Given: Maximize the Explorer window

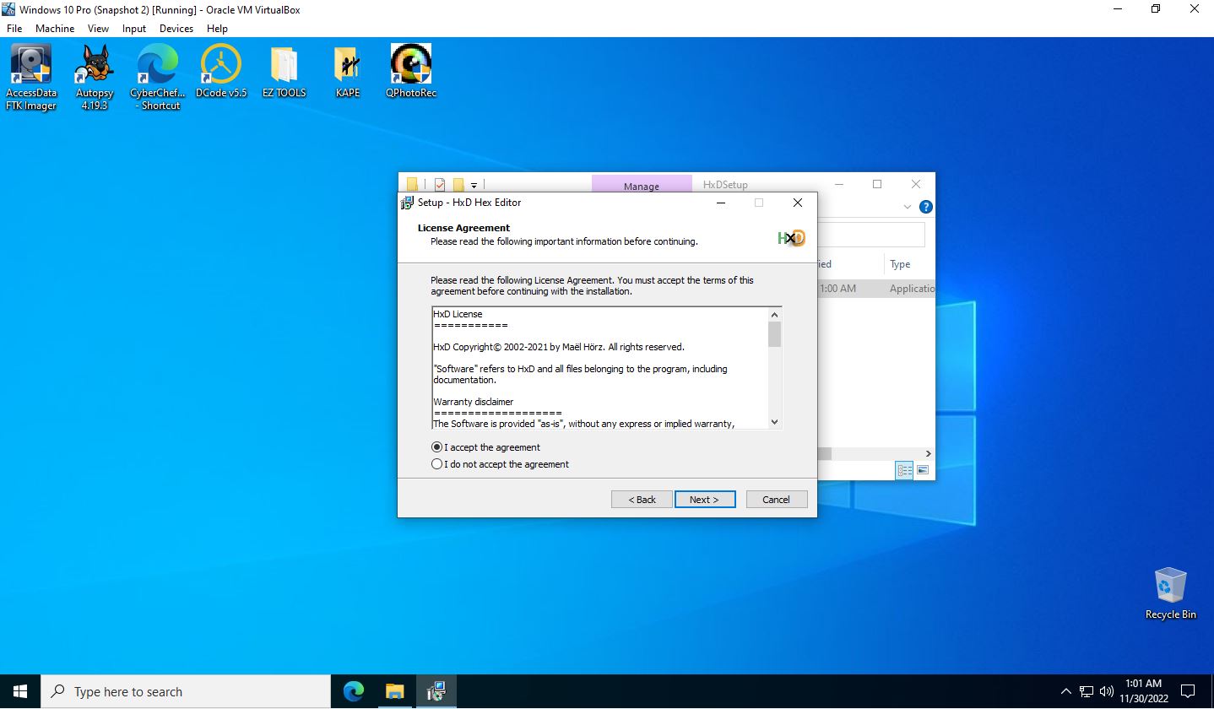Looking at the screenshot, I should [x=877, y=184].
